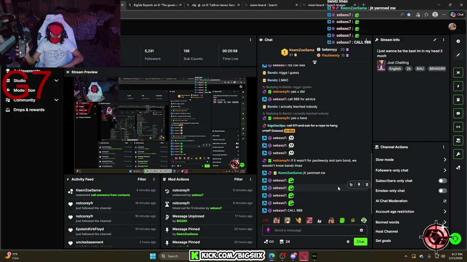Open AI Chat Moderation external link icon
Image resolution: width=467 pixels, height=262 pixels.
[x=445, y=201]
